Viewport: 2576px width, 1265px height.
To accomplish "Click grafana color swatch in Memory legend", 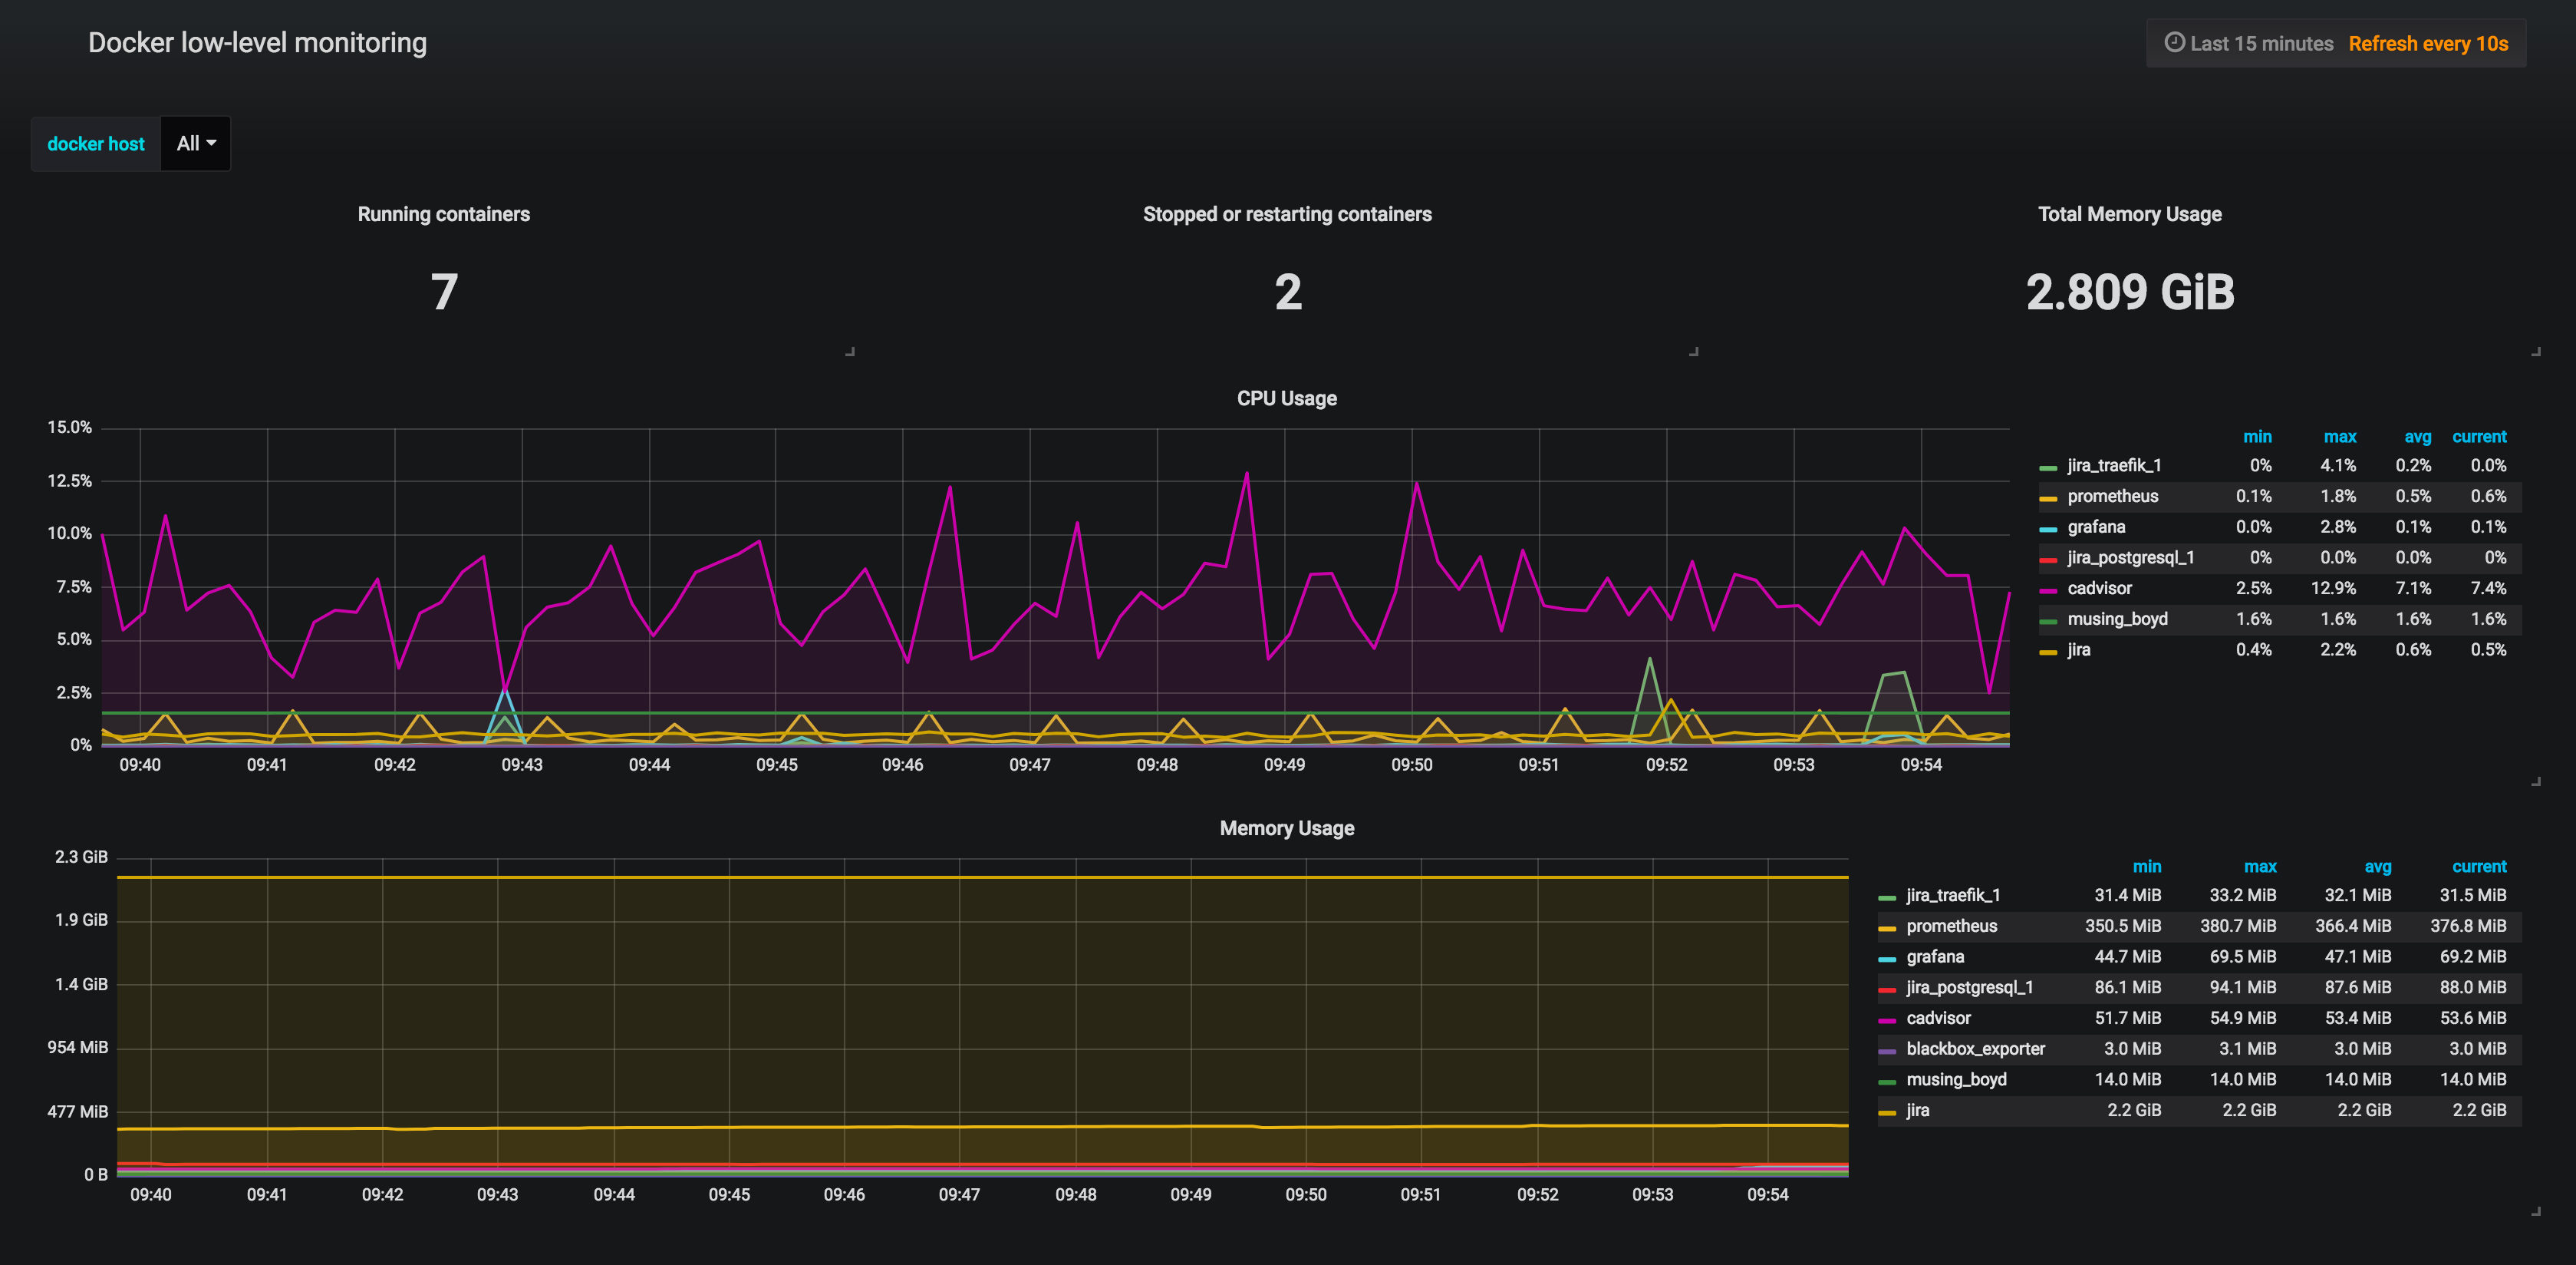I will coord(1887,958).
